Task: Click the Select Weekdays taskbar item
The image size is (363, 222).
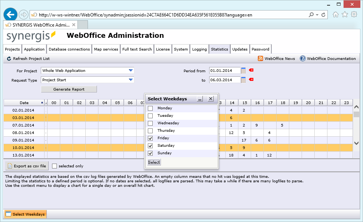Action: pyautogui.click(x=25, y=214)
